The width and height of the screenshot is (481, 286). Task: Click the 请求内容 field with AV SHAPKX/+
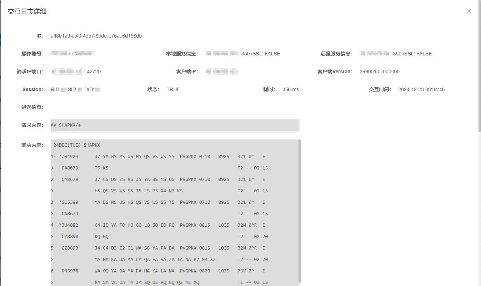175,125
